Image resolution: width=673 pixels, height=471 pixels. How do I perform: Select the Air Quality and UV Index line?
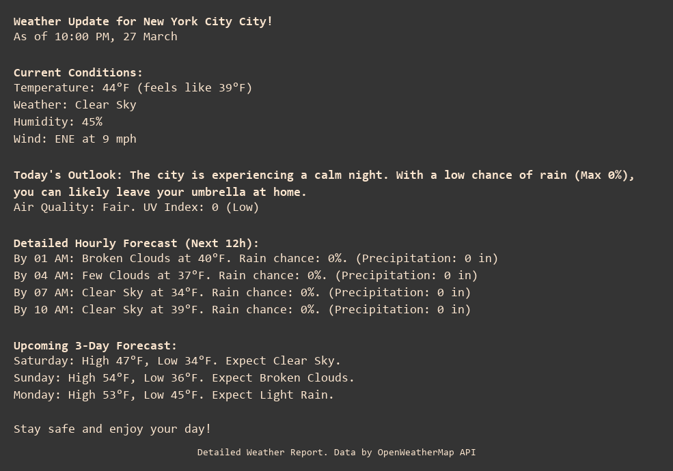click(136, 207)
